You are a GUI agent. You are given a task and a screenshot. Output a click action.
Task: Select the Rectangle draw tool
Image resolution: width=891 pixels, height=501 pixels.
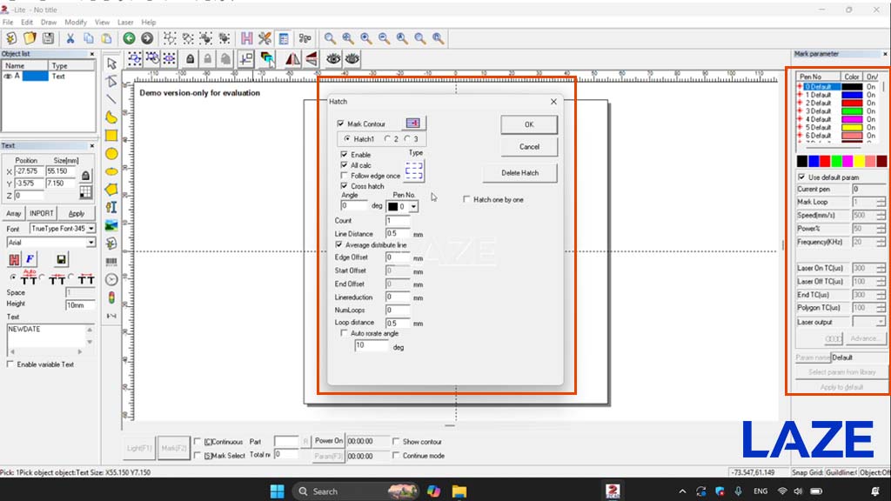(111, 135)
